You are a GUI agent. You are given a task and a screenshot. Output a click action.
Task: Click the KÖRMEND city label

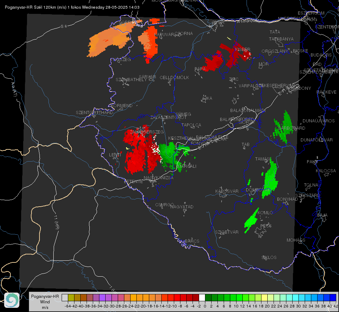click(122, 106)
